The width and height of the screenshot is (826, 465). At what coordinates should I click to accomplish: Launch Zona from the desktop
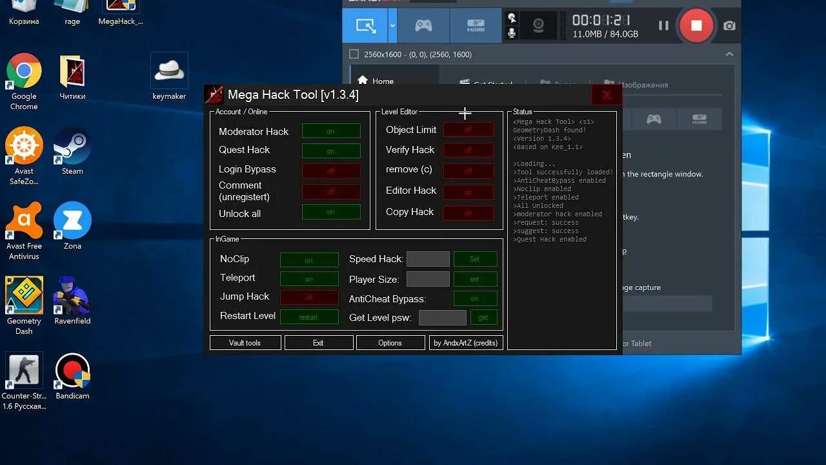pos(72,226)
